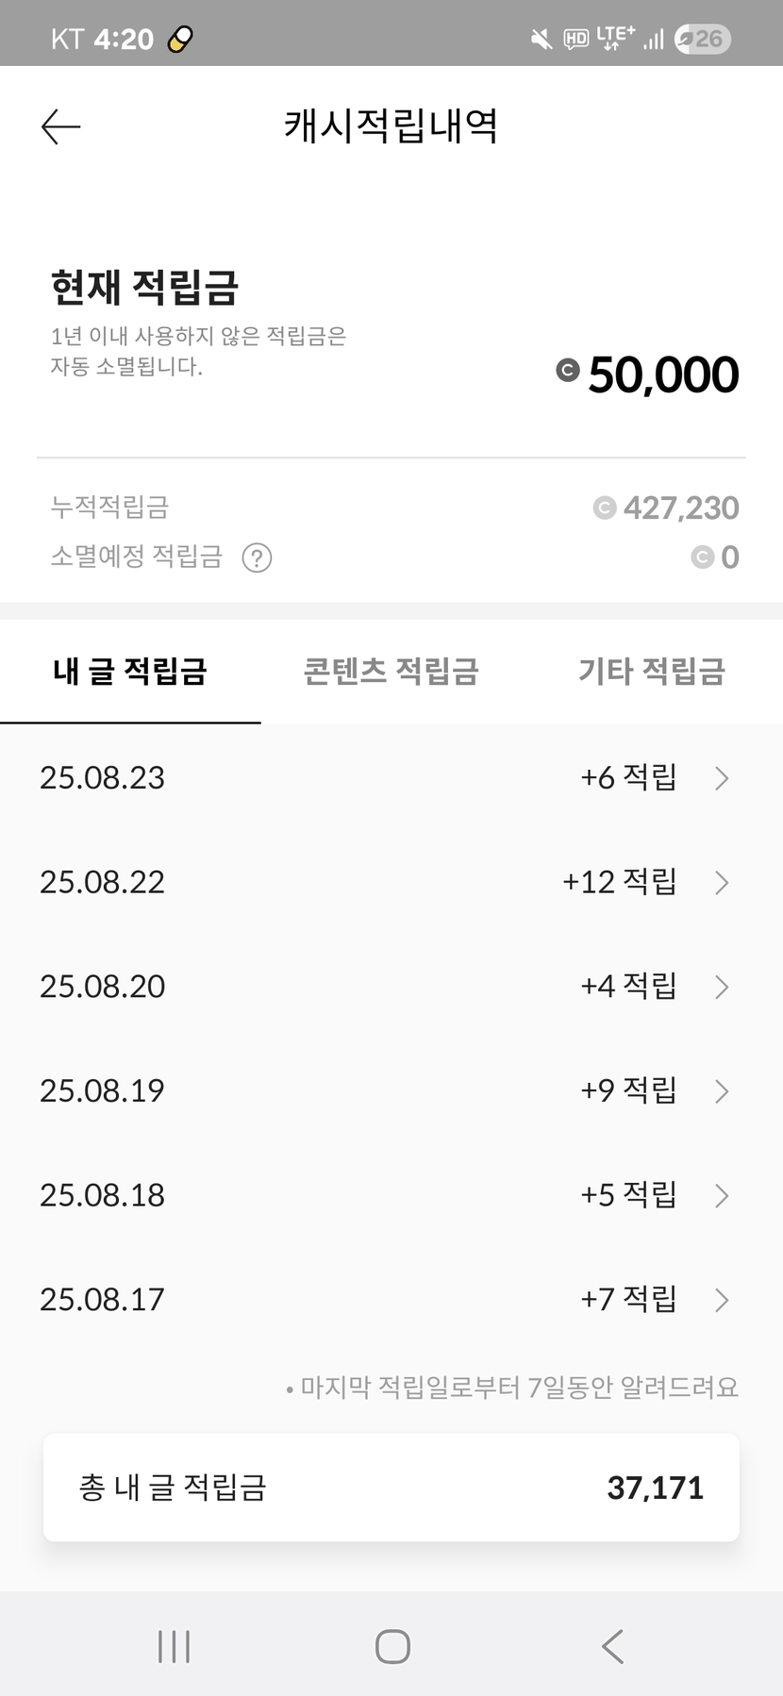The width and height of the screenshot is (783, 1696).
Task: Select the 내 글 적립금 tab
Action: (130, 672)
